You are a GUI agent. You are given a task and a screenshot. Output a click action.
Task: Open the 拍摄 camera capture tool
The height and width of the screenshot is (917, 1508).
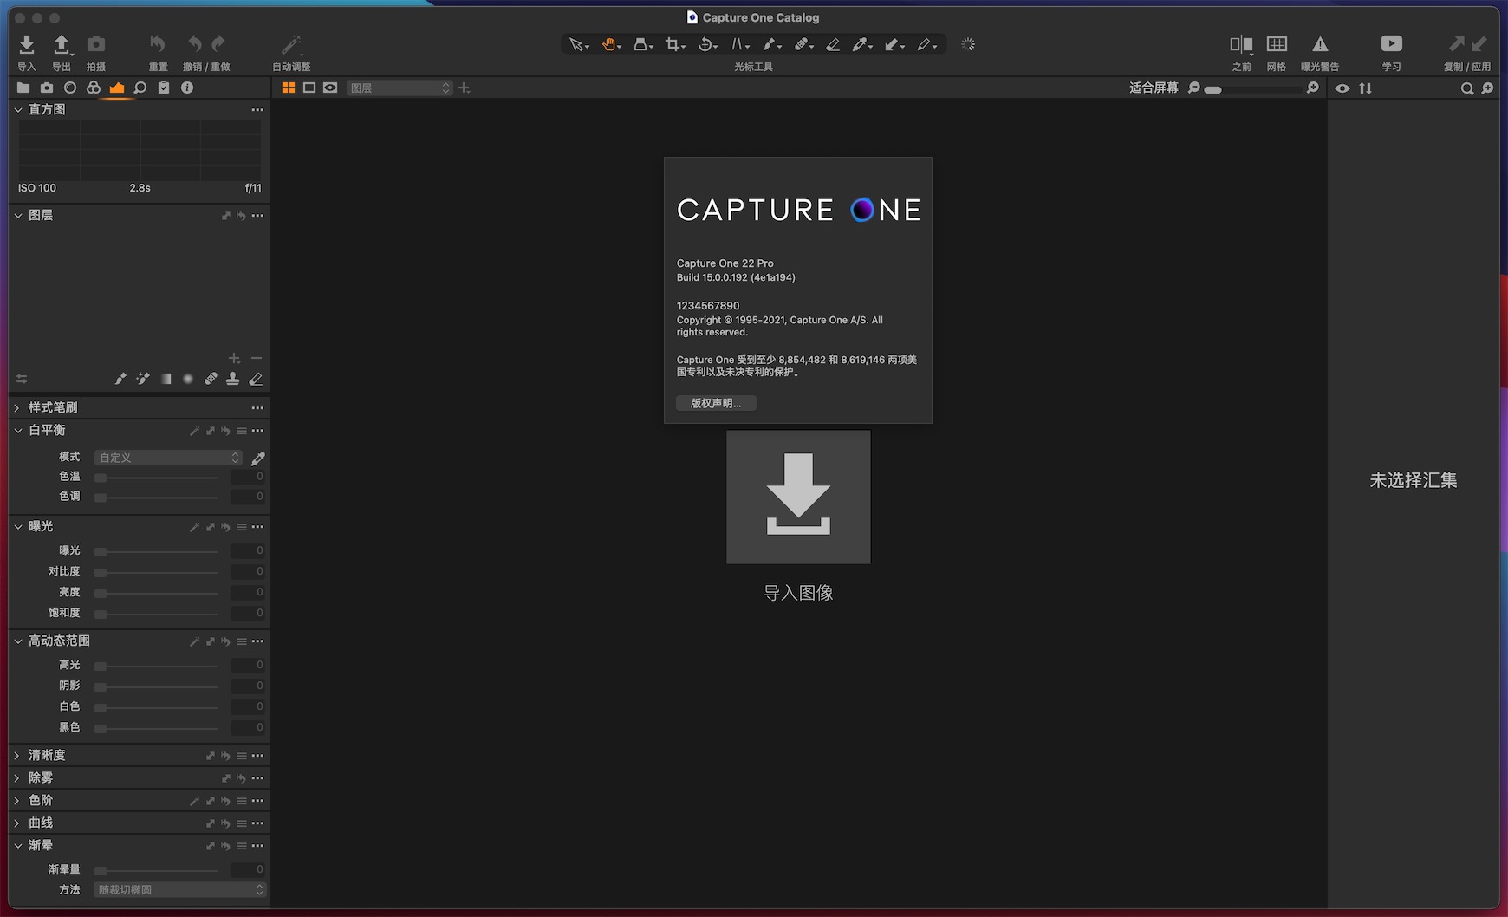pos(96,44)
